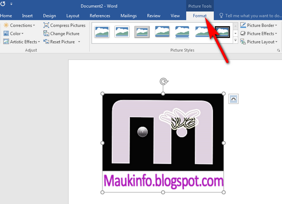The image size is (282, 204).
Task: Apply the fourth drop shadow picture style
Action: tap(162, 32)
